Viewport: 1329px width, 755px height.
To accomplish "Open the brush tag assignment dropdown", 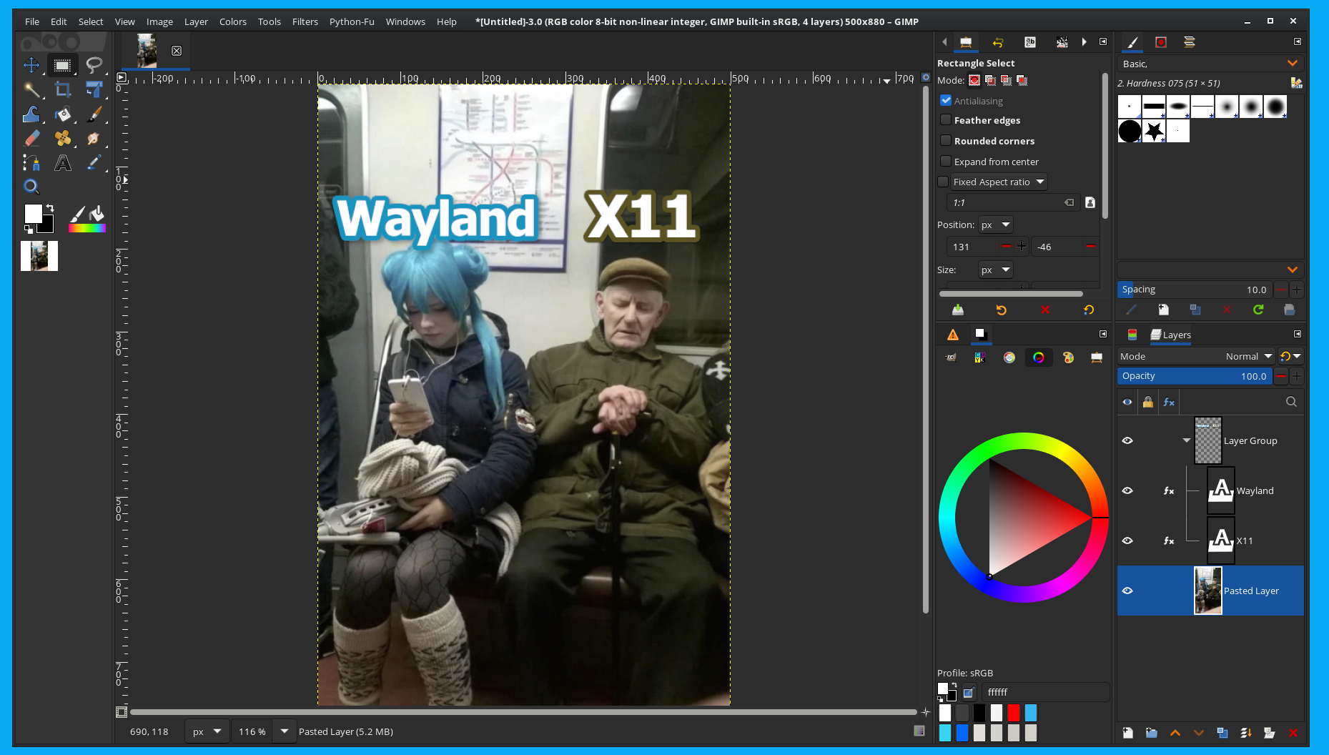I will pos(1293,270).
